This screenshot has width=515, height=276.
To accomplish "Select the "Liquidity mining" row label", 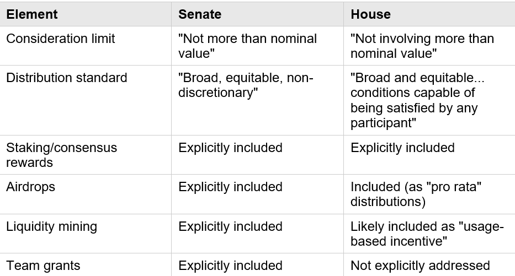I will [51, 226].
